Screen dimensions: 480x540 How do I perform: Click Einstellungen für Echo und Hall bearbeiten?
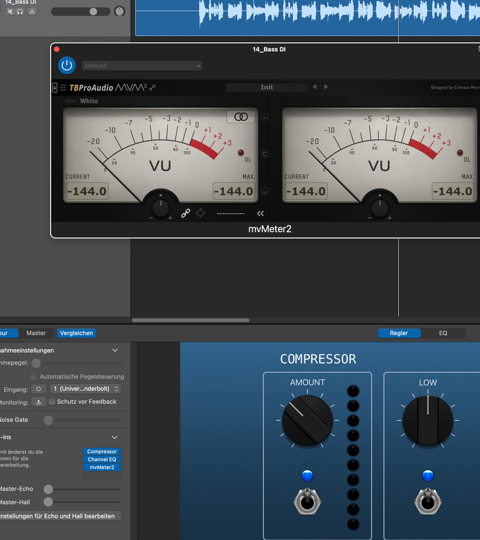(x=60, y=516)
